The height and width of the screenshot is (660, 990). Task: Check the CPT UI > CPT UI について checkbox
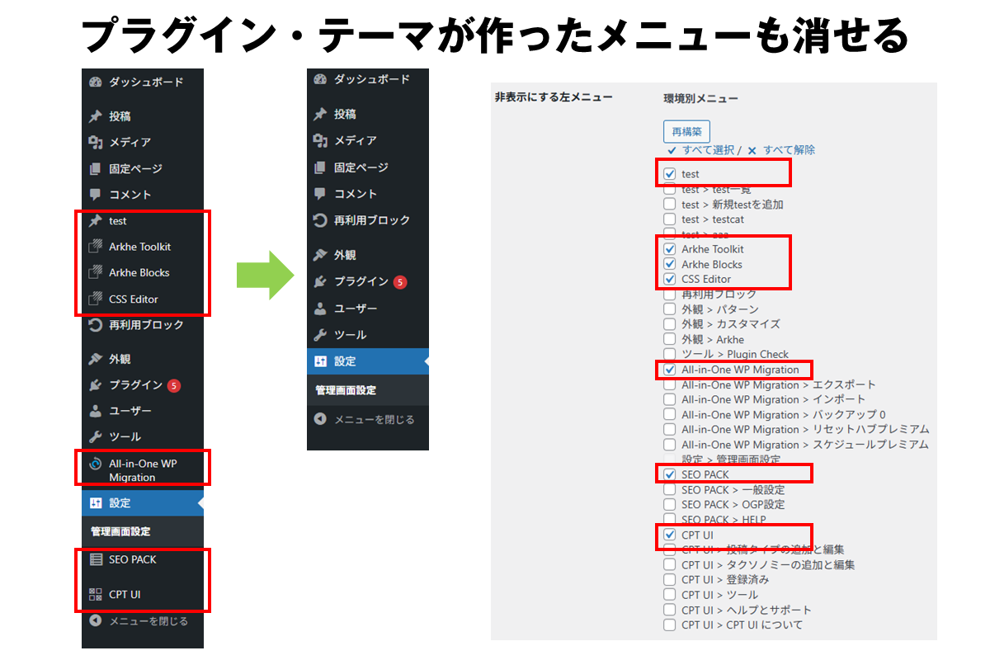670,625
